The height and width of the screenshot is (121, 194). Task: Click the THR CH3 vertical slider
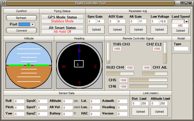pyautogui.click(x=108, y=52)
